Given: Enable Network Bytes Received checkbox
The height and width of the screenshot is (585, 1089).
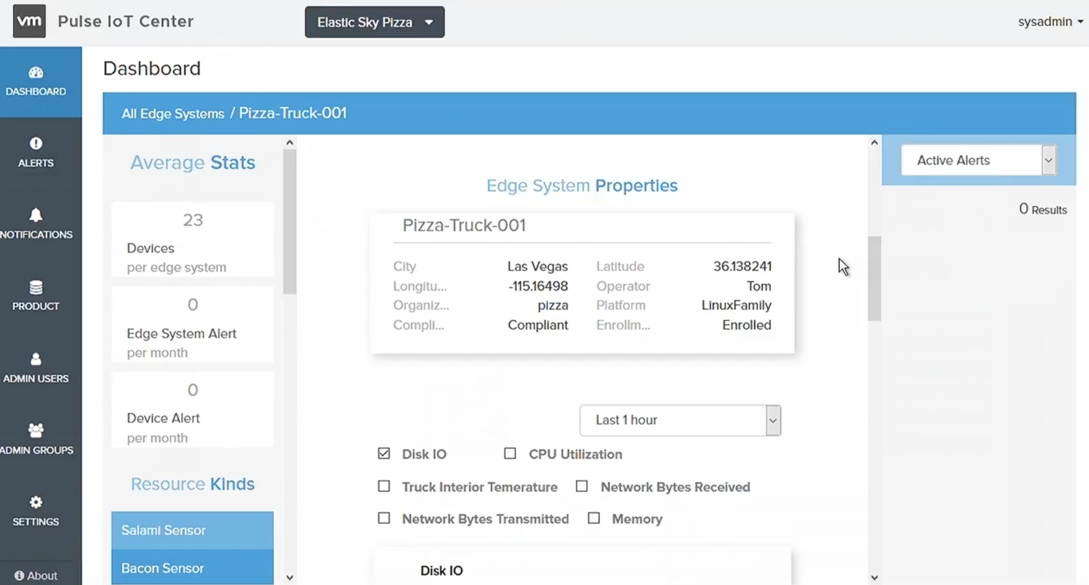Looking at the screenshot, I should click(582, 486).
